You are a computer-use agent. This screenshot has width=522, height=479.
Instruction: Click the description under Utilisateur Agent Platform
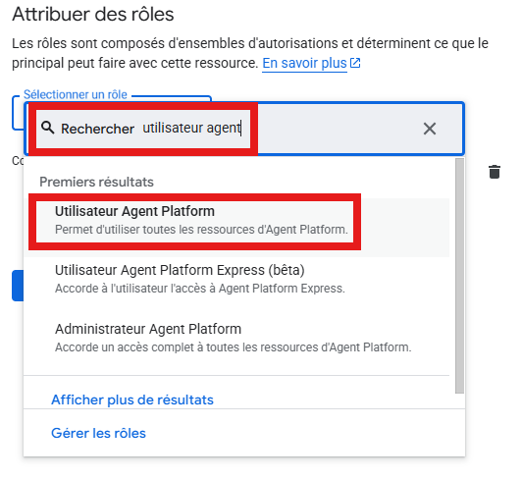click(x=201, y=230)
